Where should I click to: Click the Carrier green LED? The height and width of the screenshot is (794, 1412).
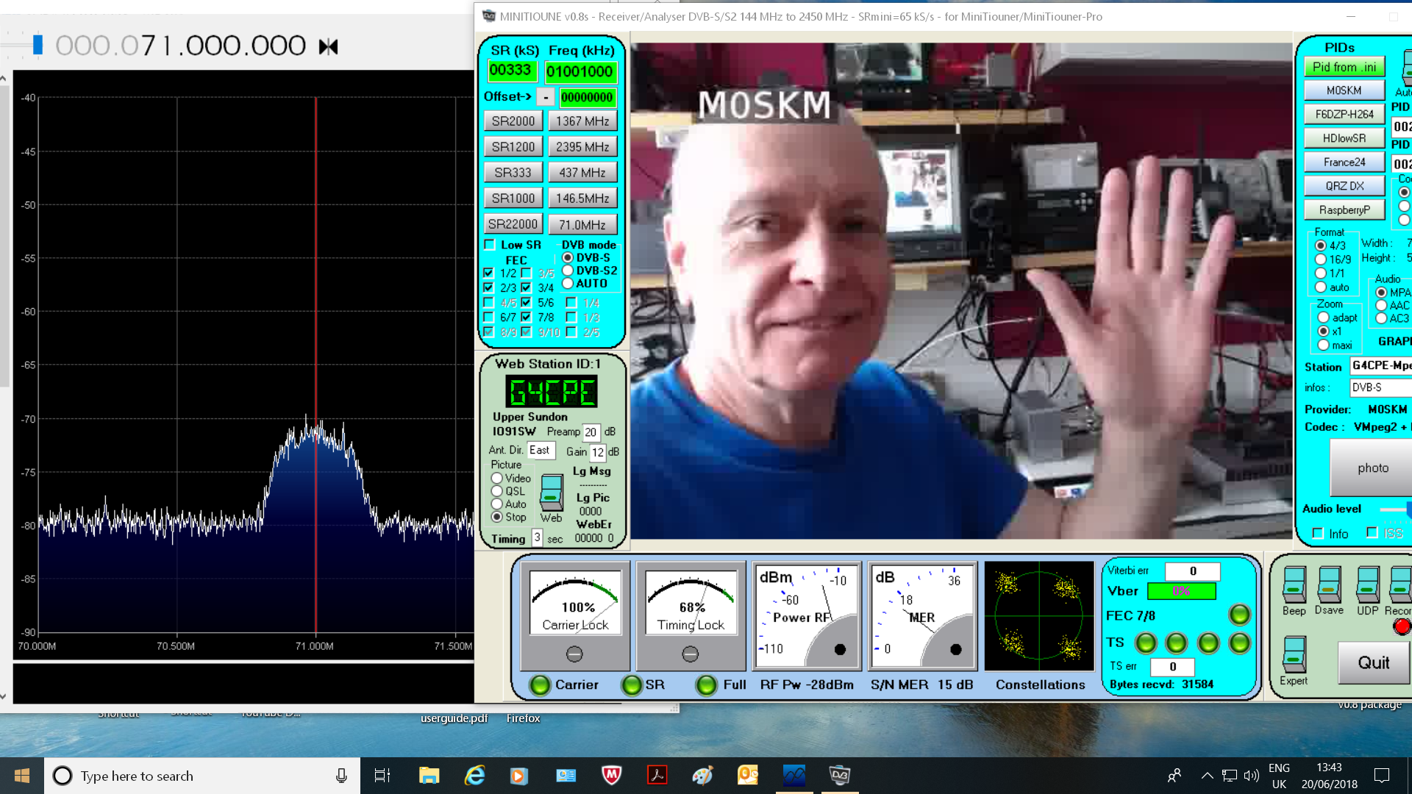coord(540,684)
